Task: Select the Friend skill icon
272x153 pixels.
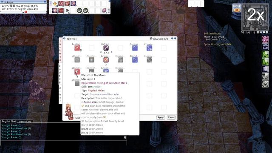Action: [x=135, y=60]
